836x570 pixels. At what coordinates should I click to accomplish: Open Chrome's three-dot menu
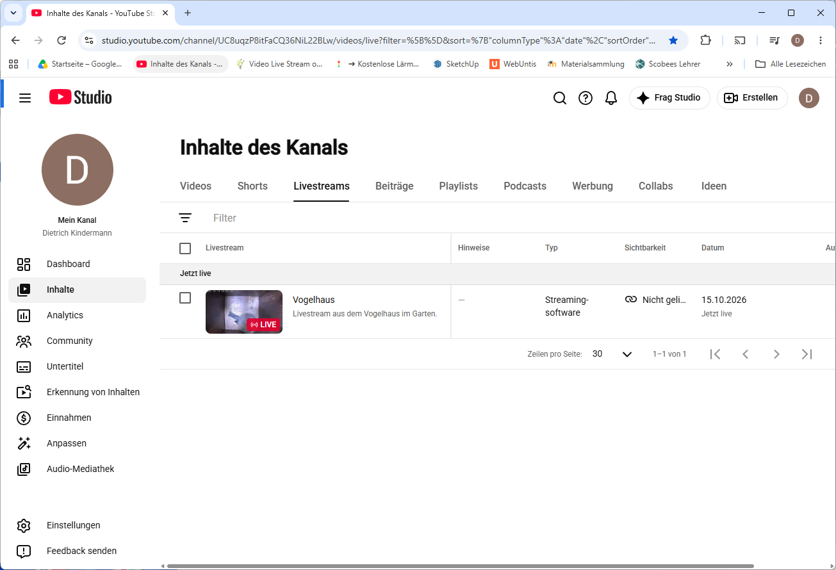(821, 40)
